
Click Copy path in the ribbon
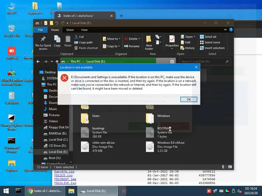tap(83, 42)
